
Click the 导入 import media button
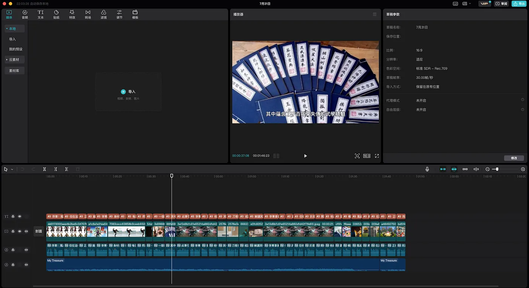(128, 92)
